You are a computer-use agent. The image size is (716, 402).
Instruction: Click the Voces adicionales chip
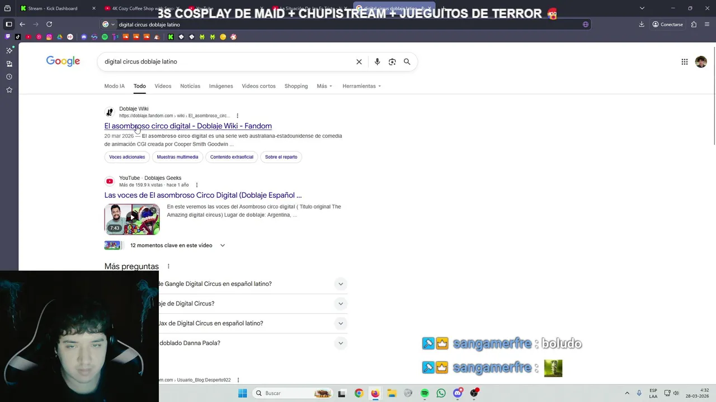pyautogui.click(x=127, y=157)
